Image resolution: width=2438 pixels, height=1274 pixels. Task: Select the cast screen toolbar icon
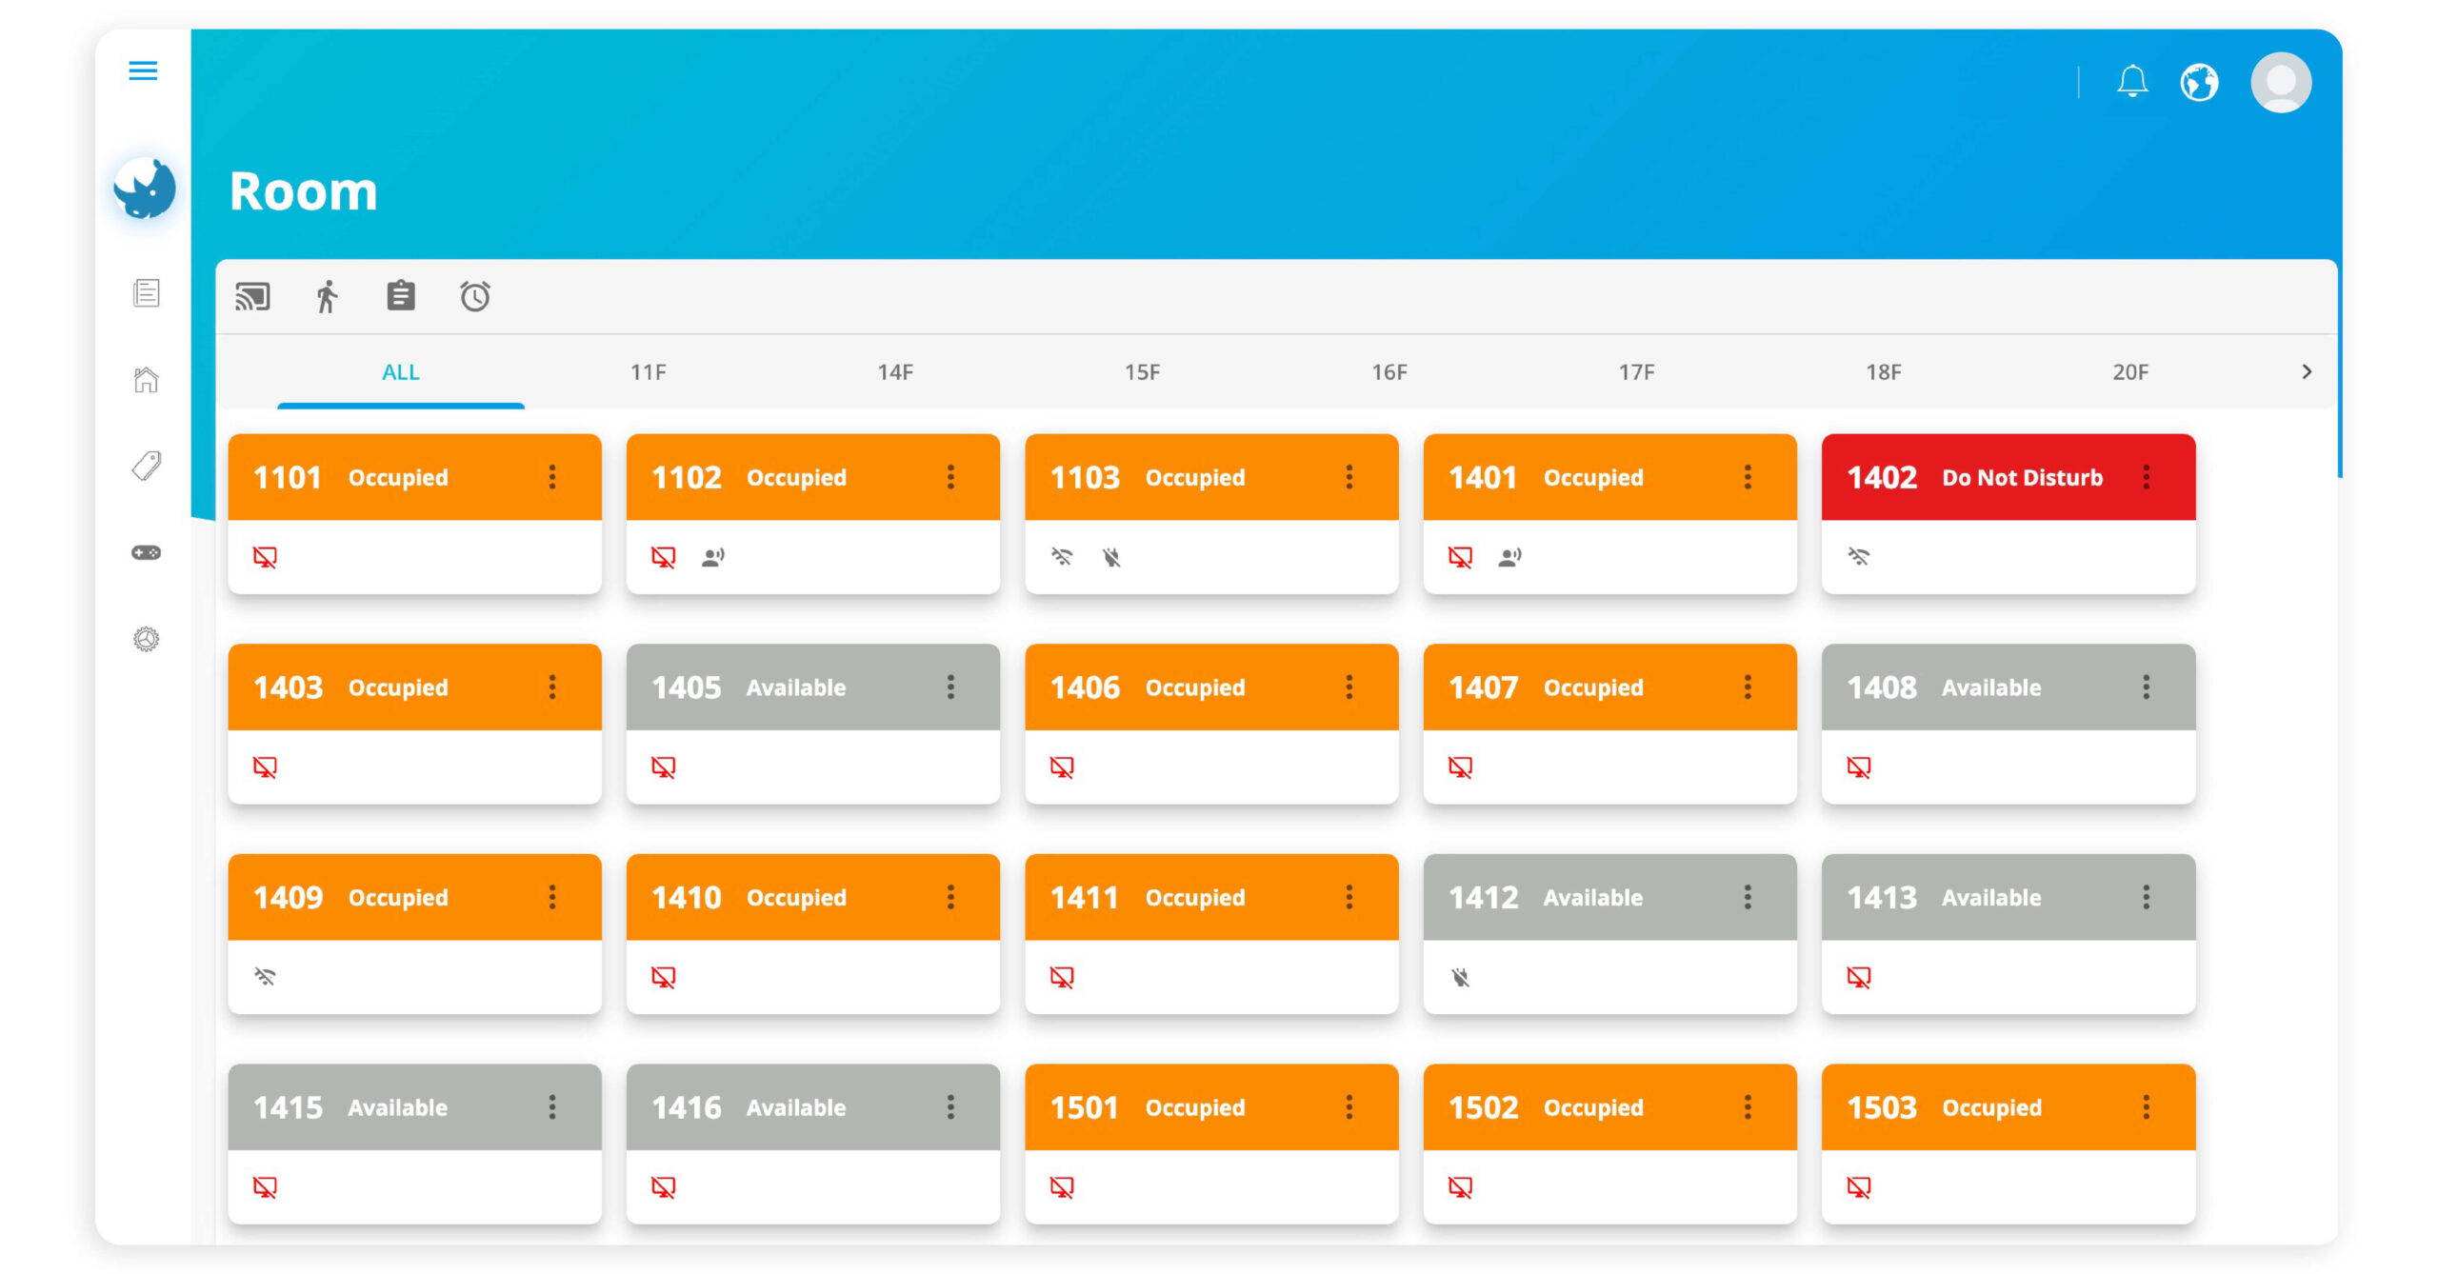(252, 297)
